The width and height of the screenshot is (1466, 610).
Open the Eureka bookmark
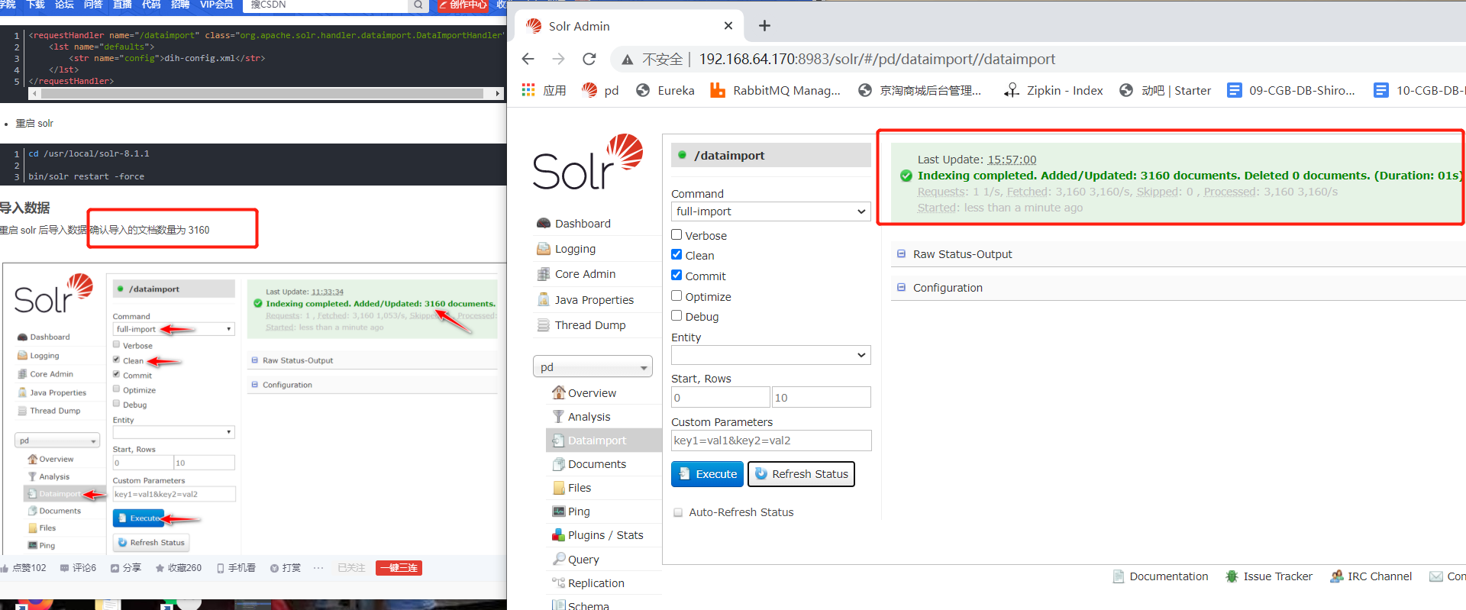665,90
